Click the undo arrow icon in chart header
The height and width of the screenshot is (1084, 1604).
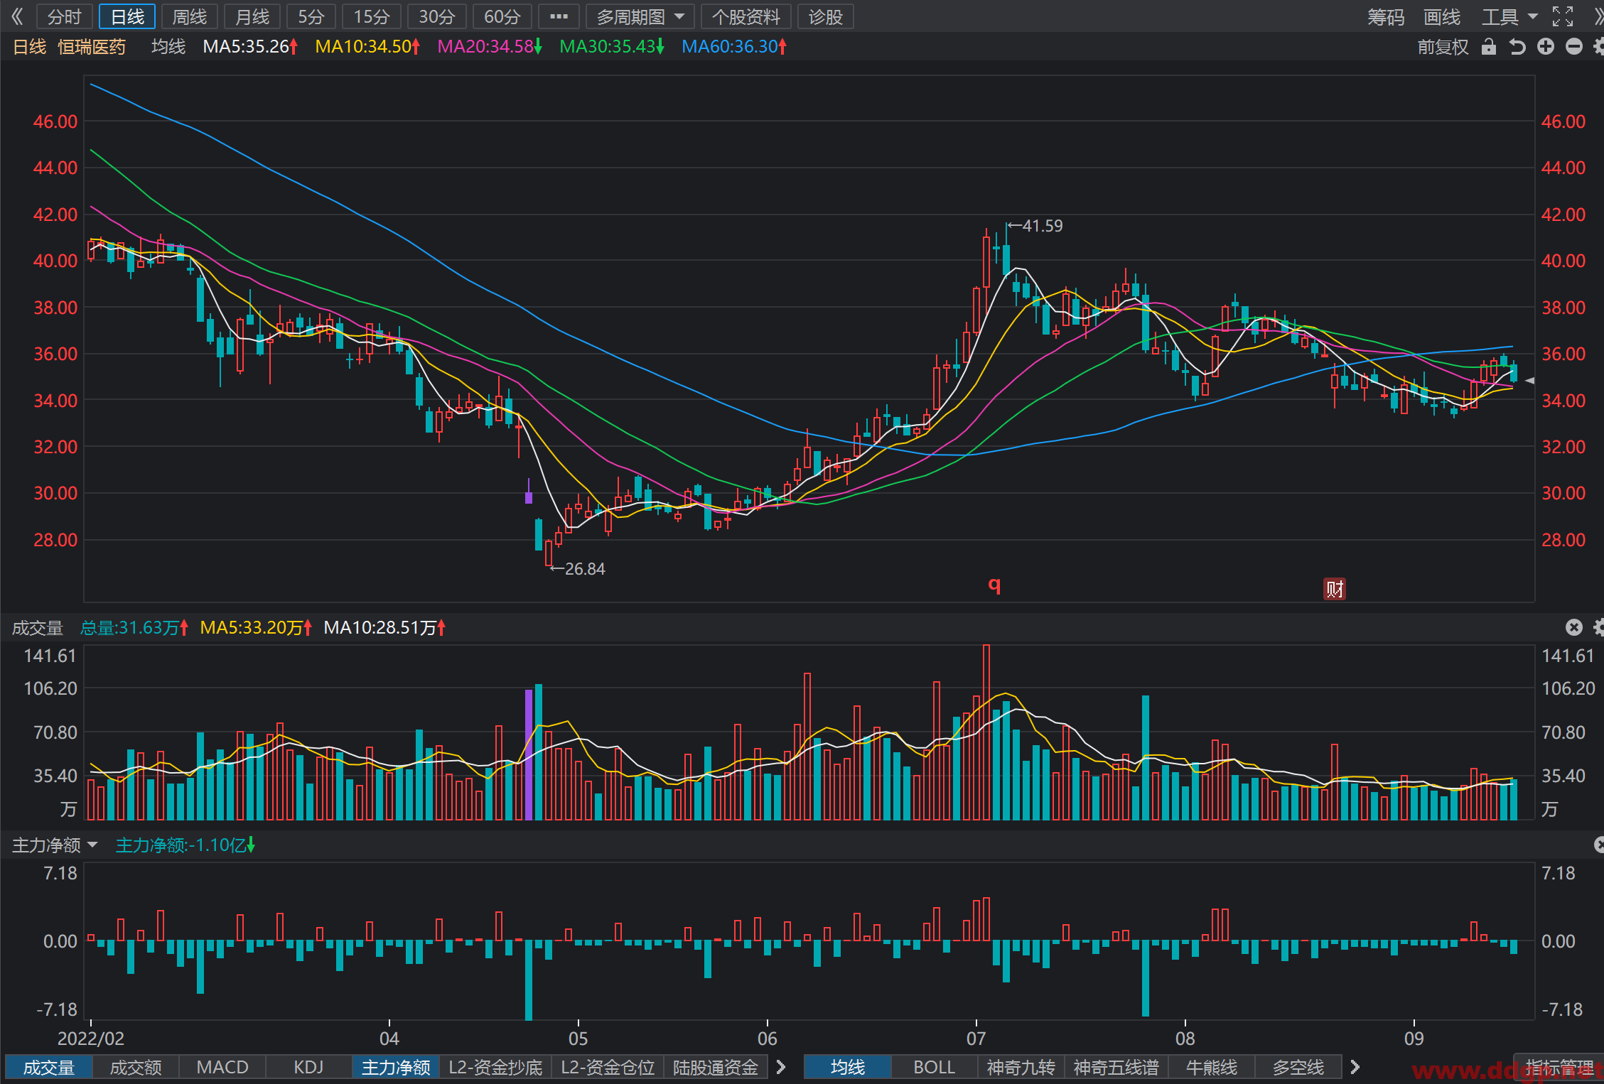[x=1517, y=47]
